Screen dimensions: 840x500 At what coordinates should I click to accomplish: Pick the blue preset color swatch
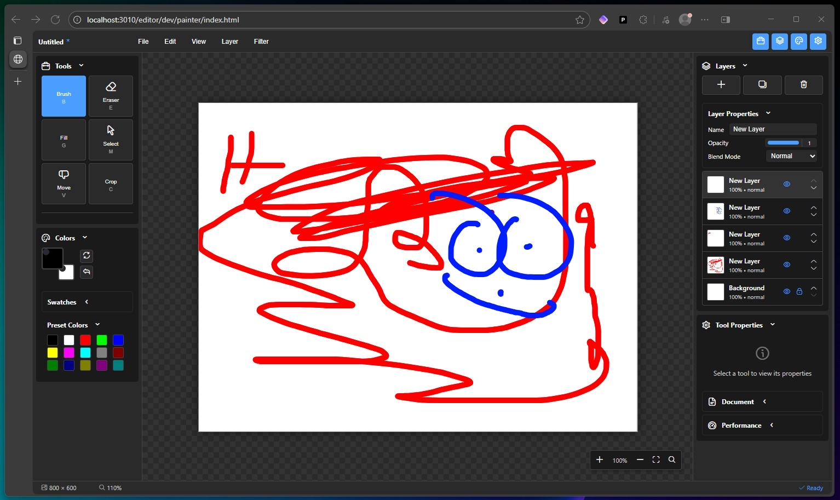point(118,340)
